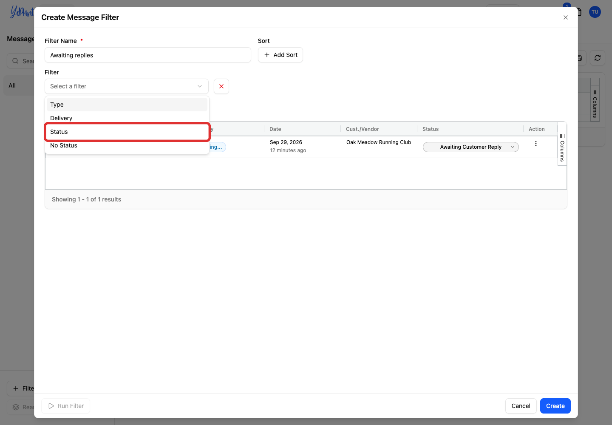Viewport: 612px width, 425px height.
Task: Click the Date column header
Action: (x=302, y=129)
